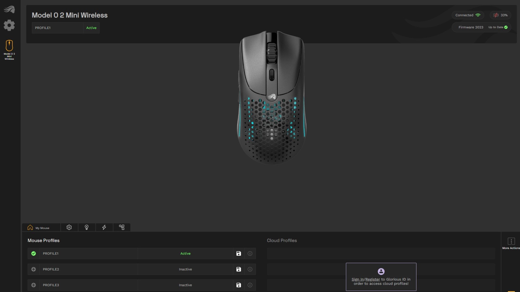Select the lighting bulb panel icon
This screenshot has height=292, width=520.
click(86, 227)
